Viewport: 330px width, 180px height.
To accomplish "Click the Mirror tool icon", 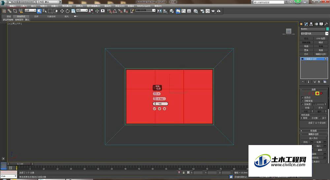I will click(x=159, y=11).
